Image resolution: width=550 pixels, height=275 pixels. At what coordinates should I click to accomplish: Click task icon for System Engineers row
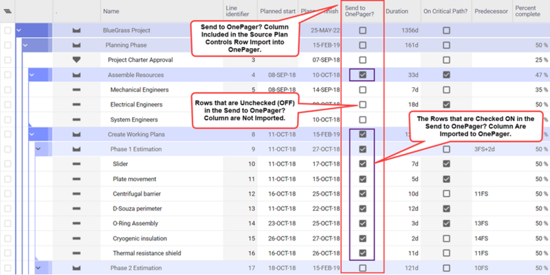click(x=76, y=120)
